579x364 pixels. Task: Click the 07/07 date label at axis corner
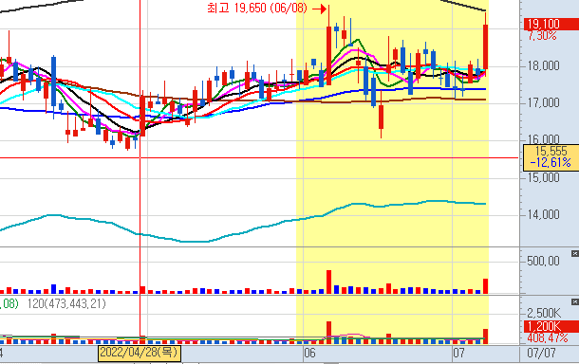541,353
